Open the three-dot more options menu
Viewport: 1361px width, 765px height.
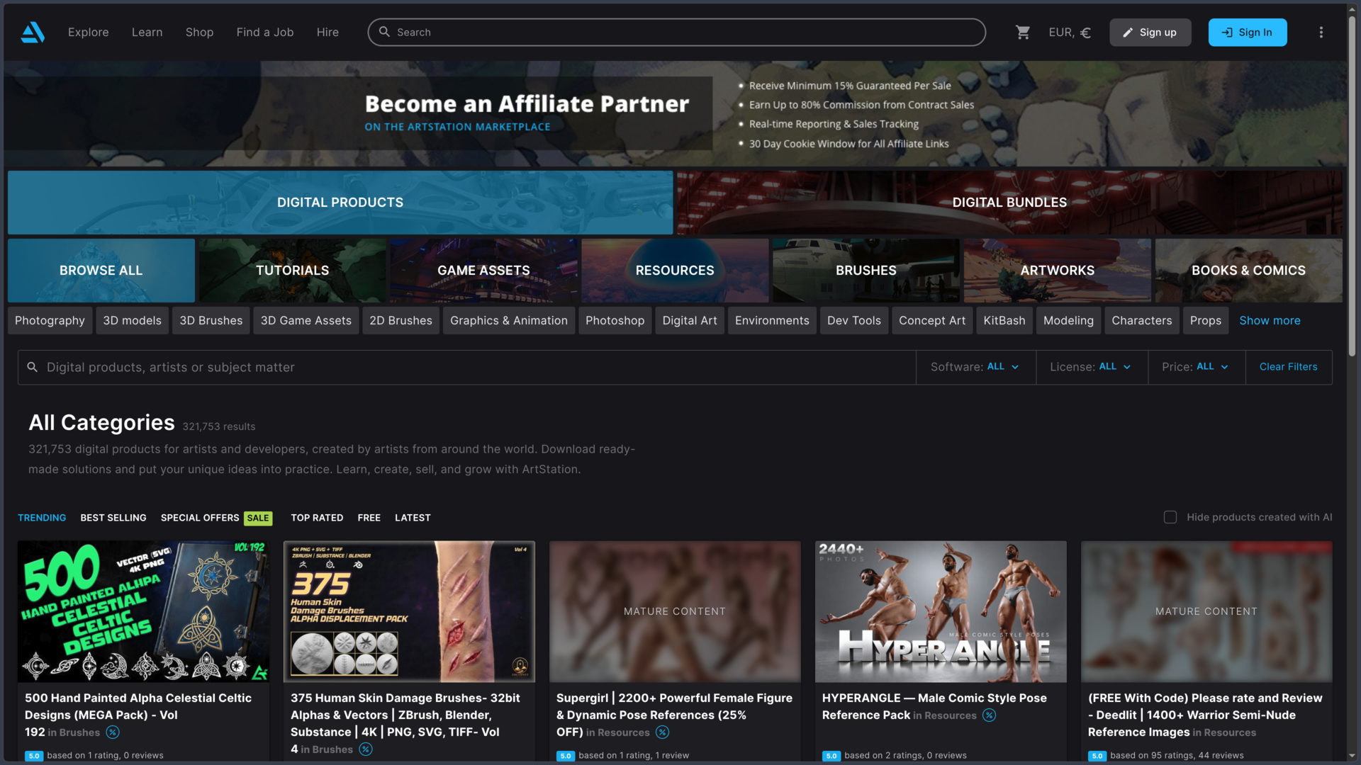(1321, 33)
